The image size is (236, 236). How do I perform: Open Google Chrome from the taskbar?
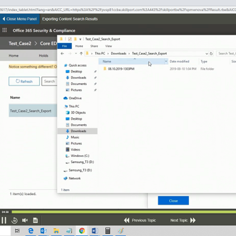82,231
